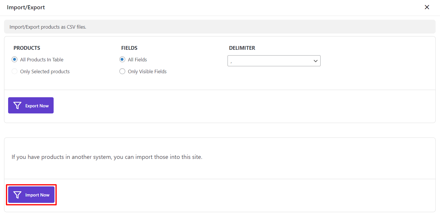Viewport: 440px width, 224px height.
Task: Click the funnel icon on Export Now
Action: [x=18, y=106]
